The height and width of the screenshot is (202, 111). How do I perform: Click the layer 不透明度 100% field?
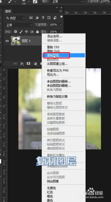click(54, 25)
